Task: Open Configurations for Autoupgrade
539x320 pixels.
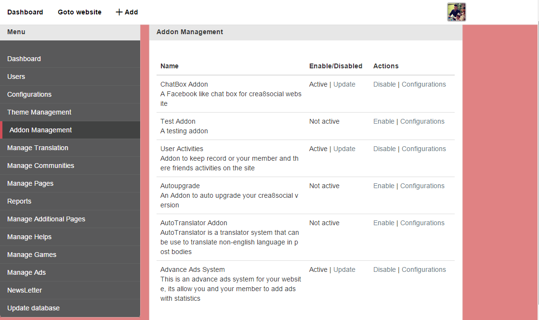Action: [x=422, y=186]
